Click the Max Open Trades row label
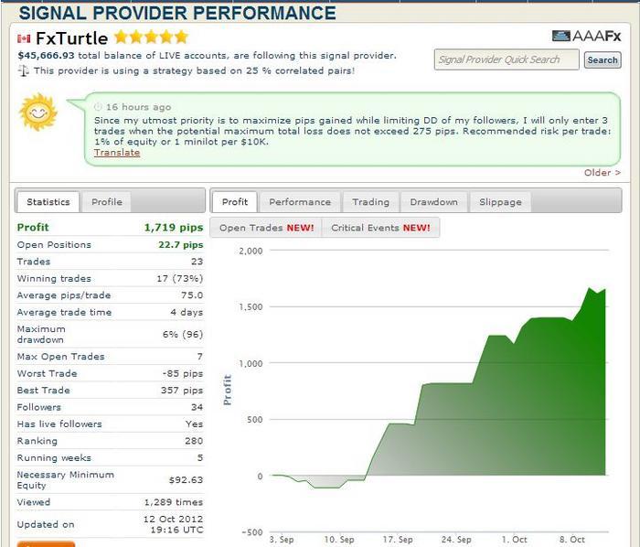Screen dimensions: 640x547 tap(61, 357)
